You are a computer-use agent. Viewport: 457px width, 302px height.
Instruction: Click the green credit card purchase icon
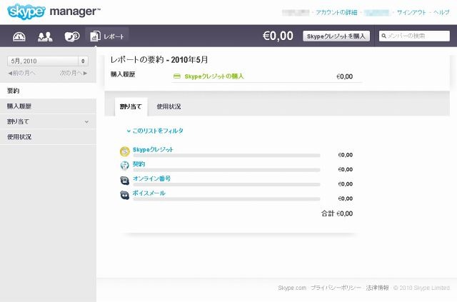(x=177, y=75)
